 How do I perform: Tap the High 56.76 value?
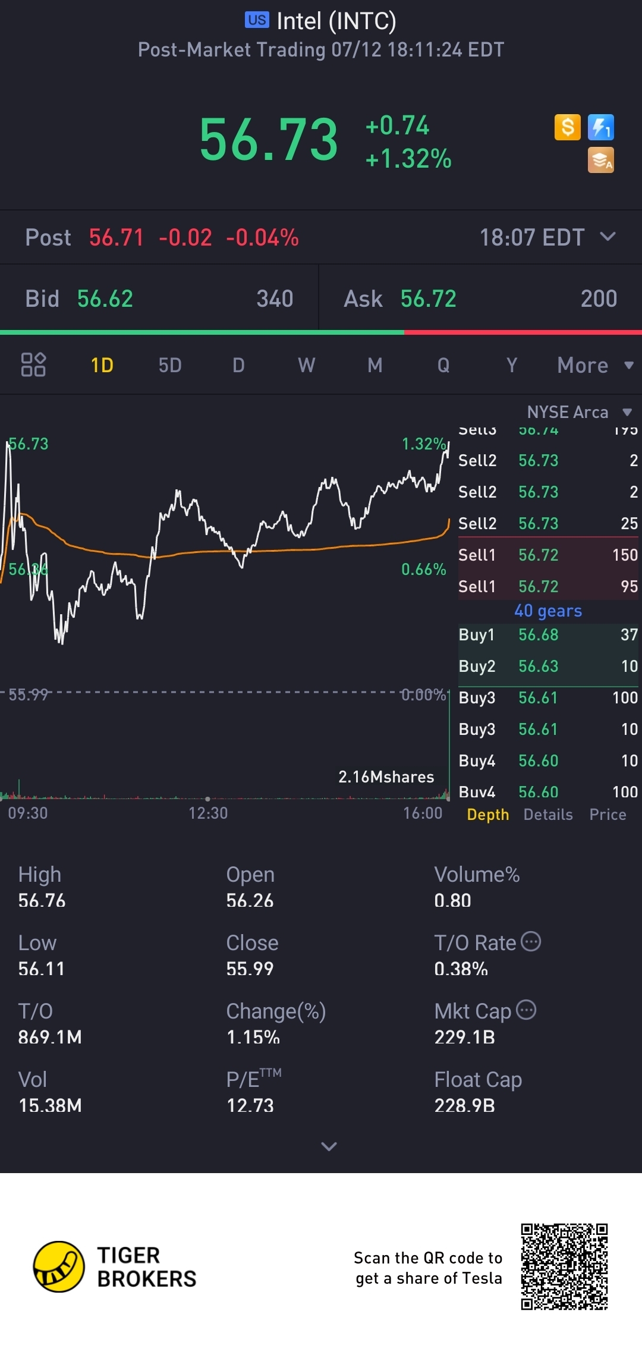(42, 900)
